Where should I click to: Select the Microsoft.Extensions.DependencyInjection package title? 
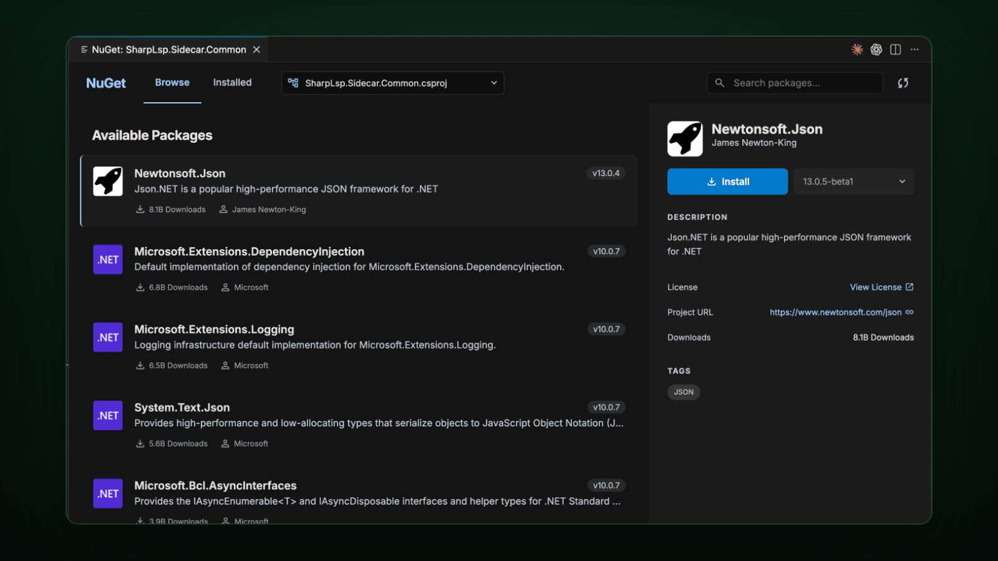249,251
